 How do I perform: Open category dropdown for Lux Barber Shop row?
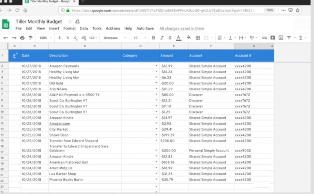click(x=156, y=173)
